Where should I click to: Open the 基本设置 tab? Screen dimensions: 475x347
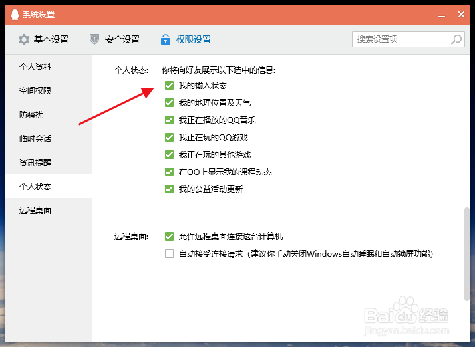44,39
